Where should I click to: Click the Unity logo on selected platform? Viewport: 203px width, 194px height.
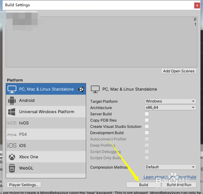point(81,89)
